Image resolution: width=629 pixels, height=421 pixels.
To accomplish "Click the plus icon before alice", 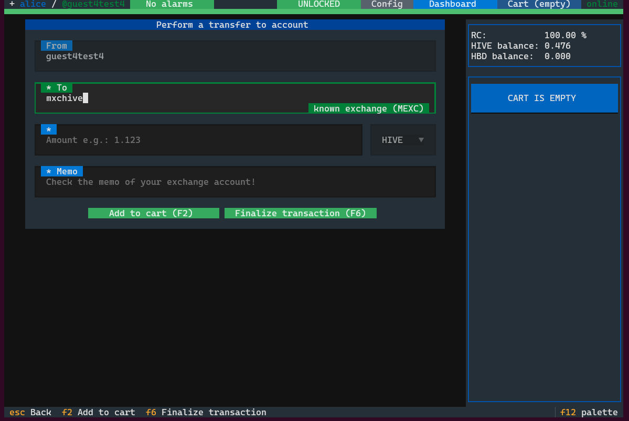I will pyautogui.click(x=12, y=4).
